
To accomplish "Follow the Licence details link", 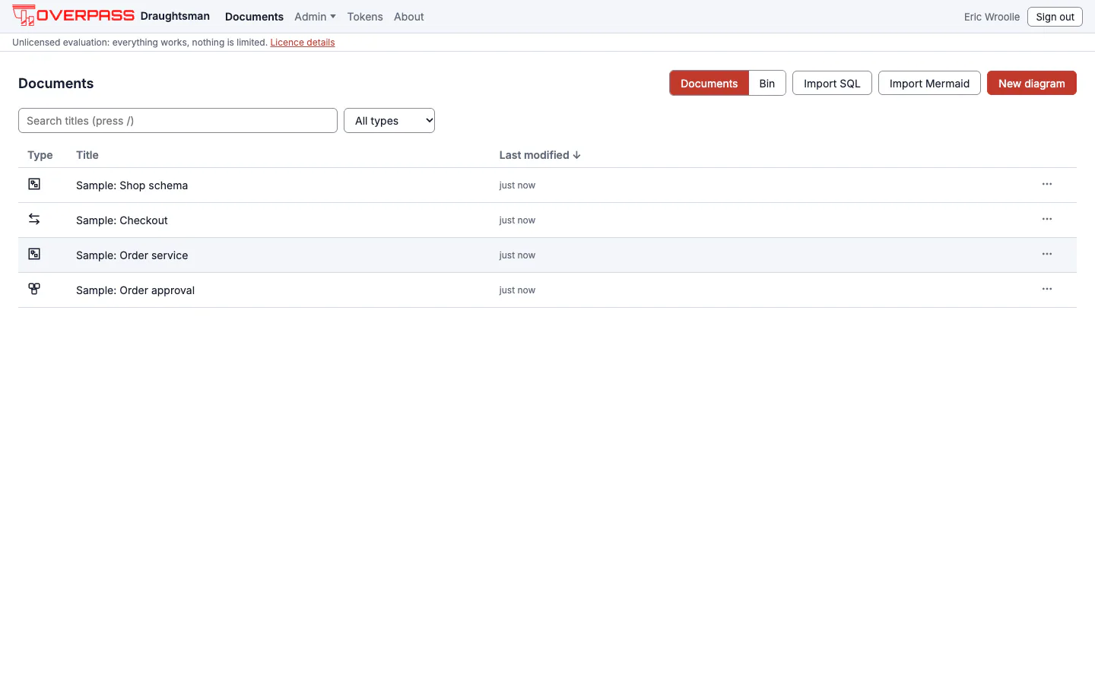I will (303, 43).
